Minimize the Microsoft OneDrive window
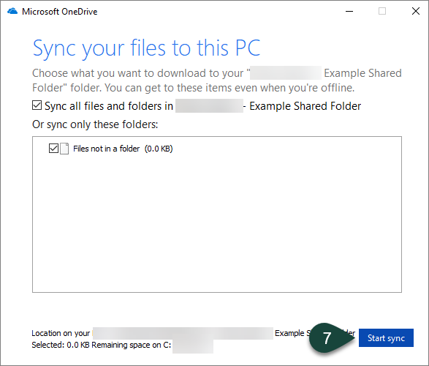The width and height of the screenshot is (429, 366). point(349,12)
